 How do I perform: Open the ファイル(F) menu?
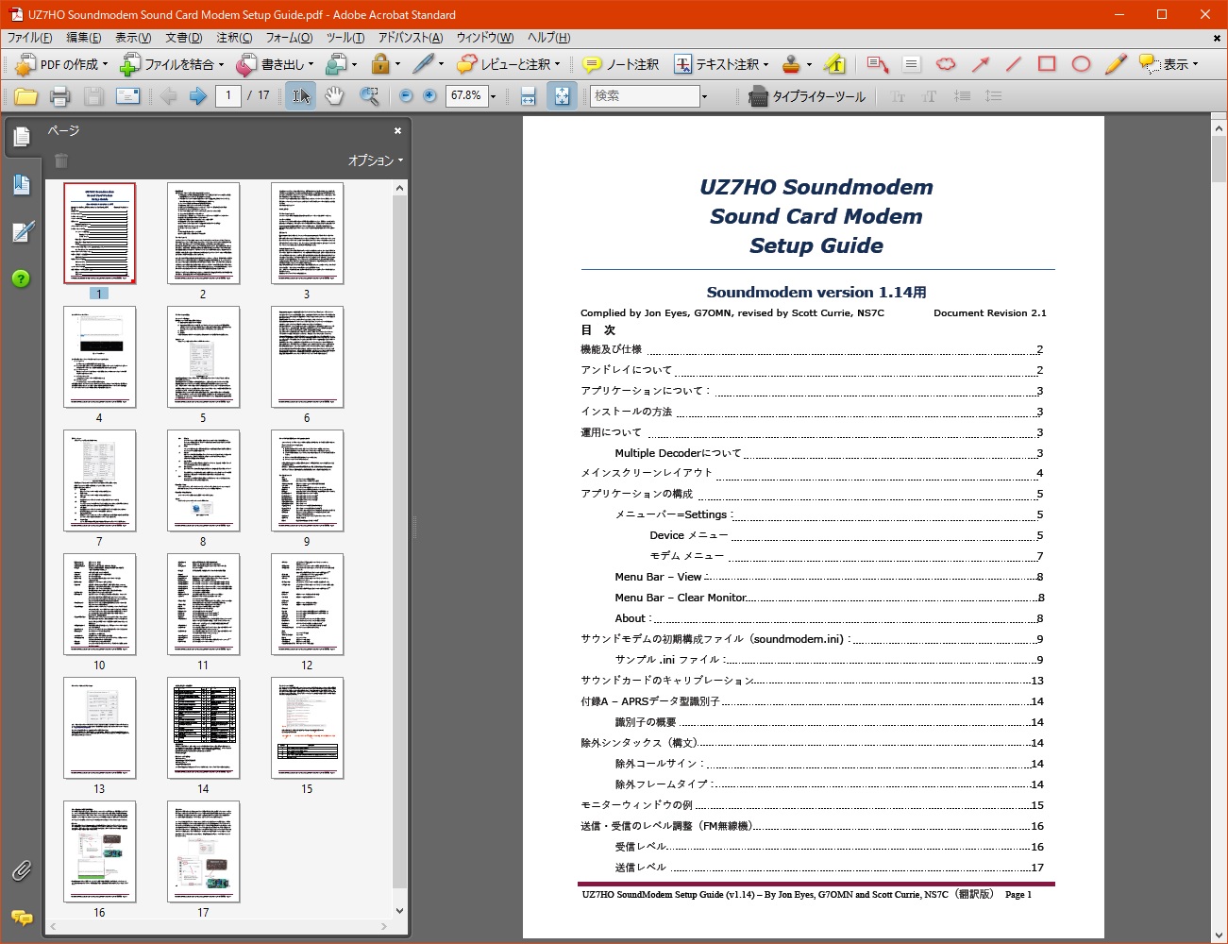pyautogui.click(x=30, y=38)
